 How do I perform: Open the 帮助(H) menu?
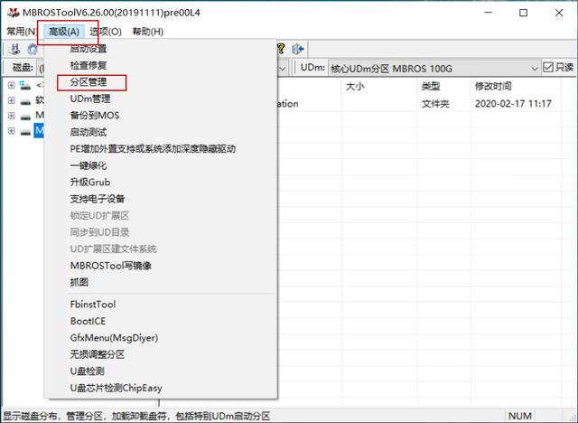(x=148, y=32)
